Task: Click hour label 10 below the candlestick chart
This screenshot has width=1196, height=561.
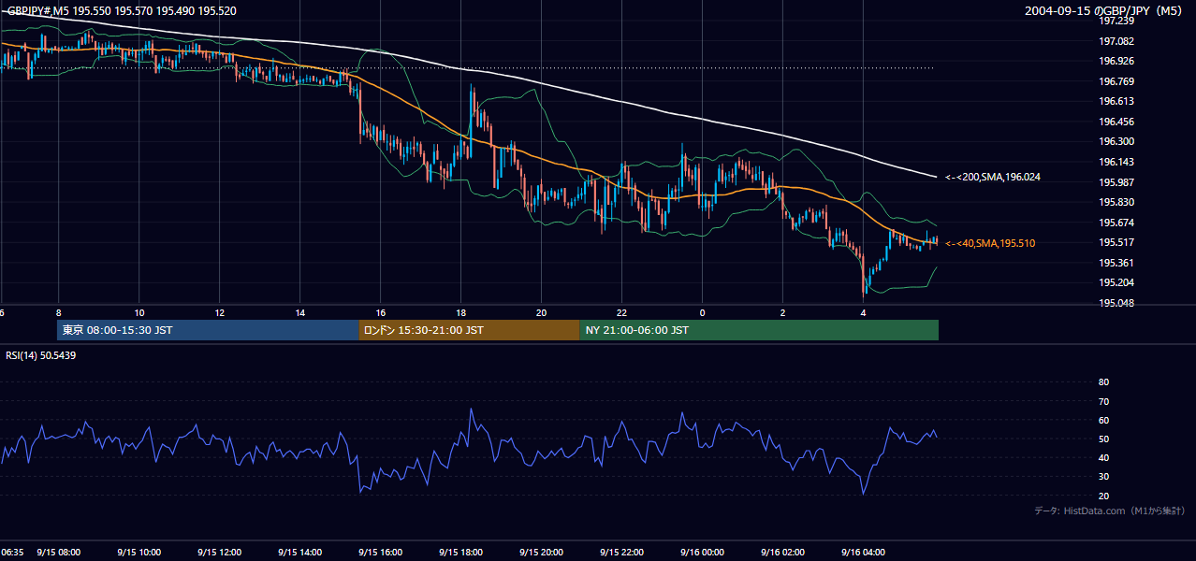Action: pyautogui.click(x=139, y=312)
